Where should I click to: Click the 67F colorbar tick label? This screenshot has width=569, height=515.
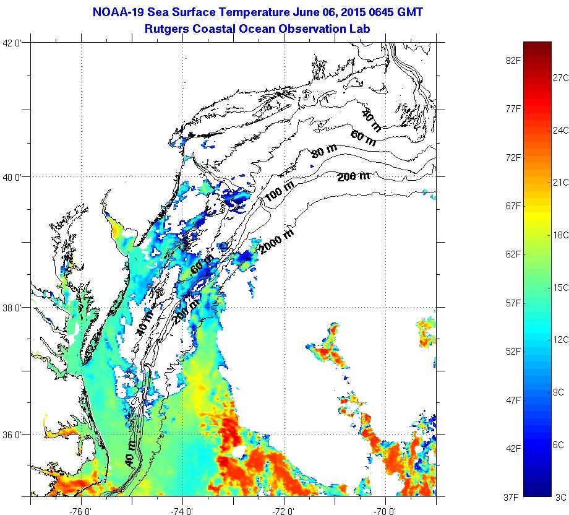[513, 206]
